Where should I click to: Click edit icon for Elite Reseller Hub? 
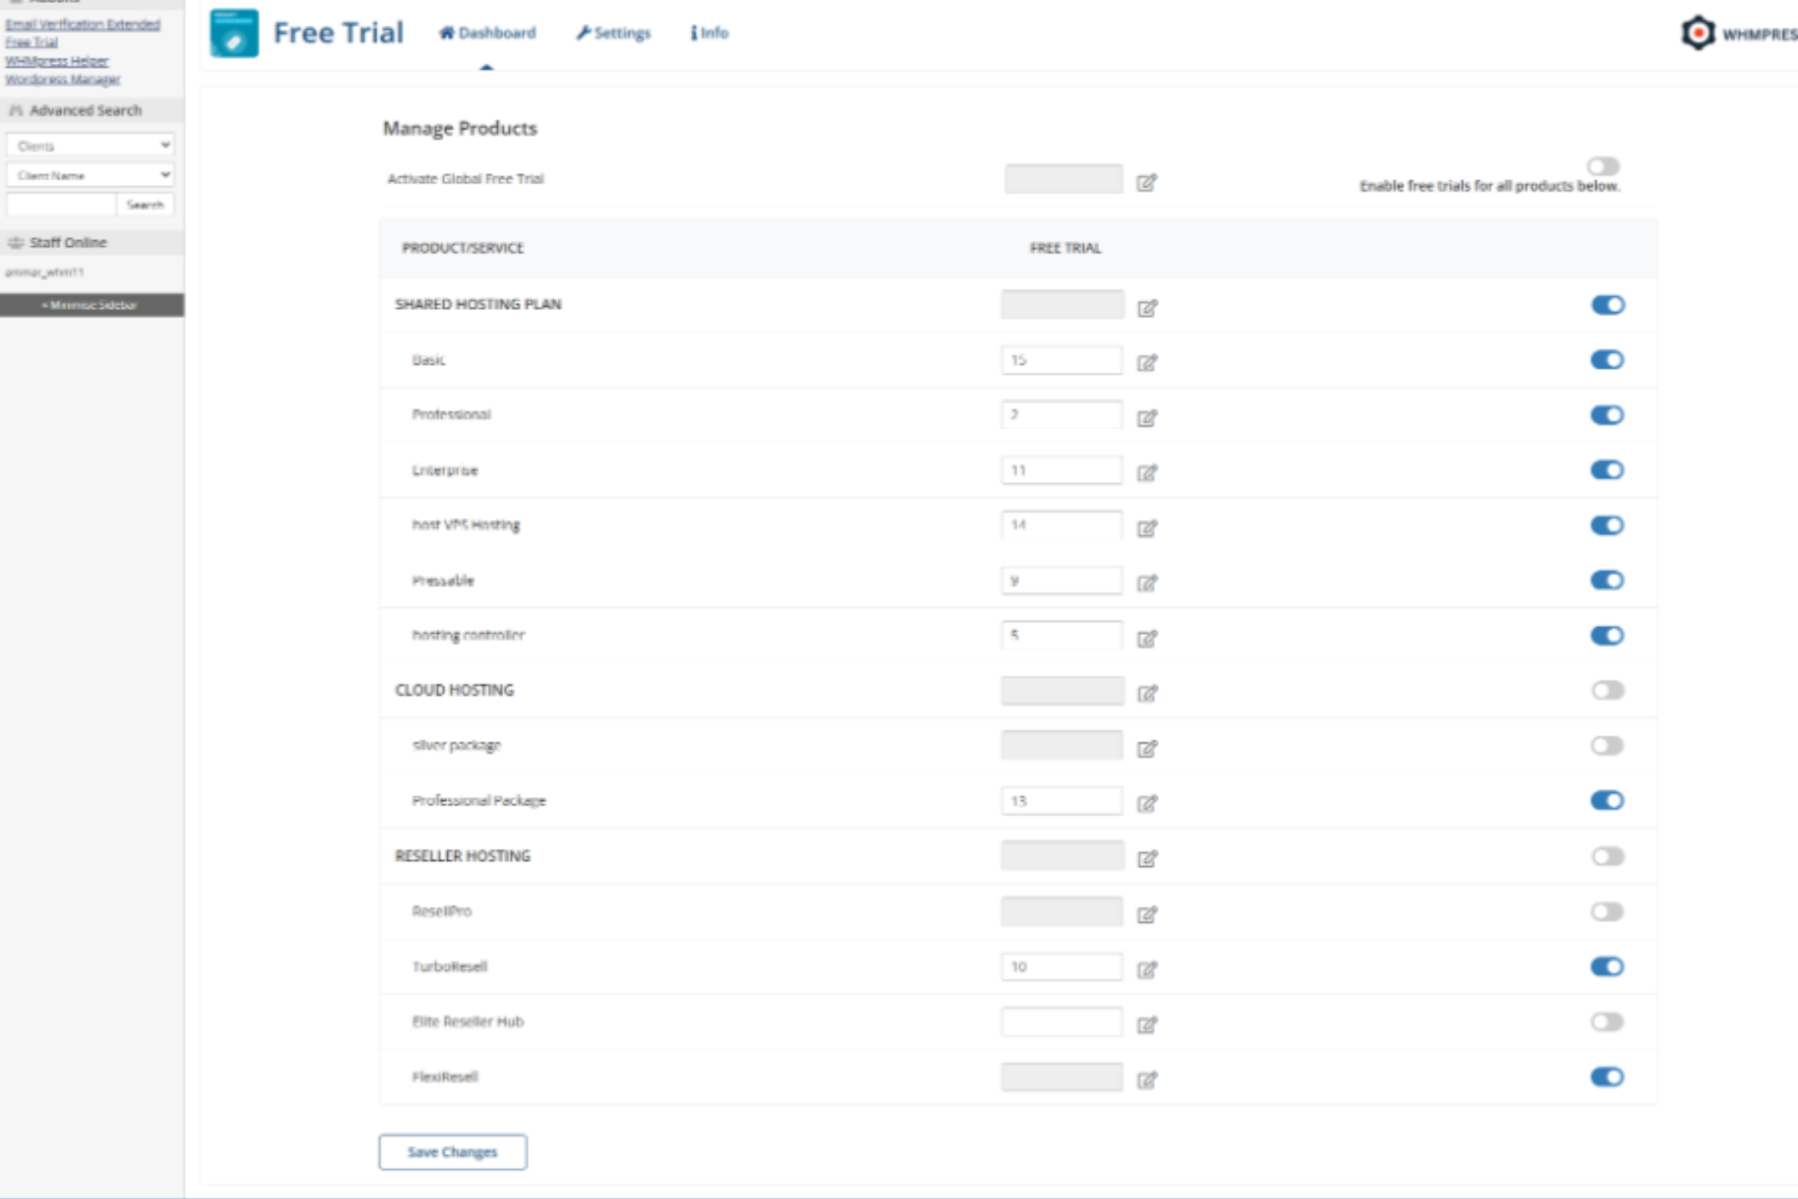1147,1024
